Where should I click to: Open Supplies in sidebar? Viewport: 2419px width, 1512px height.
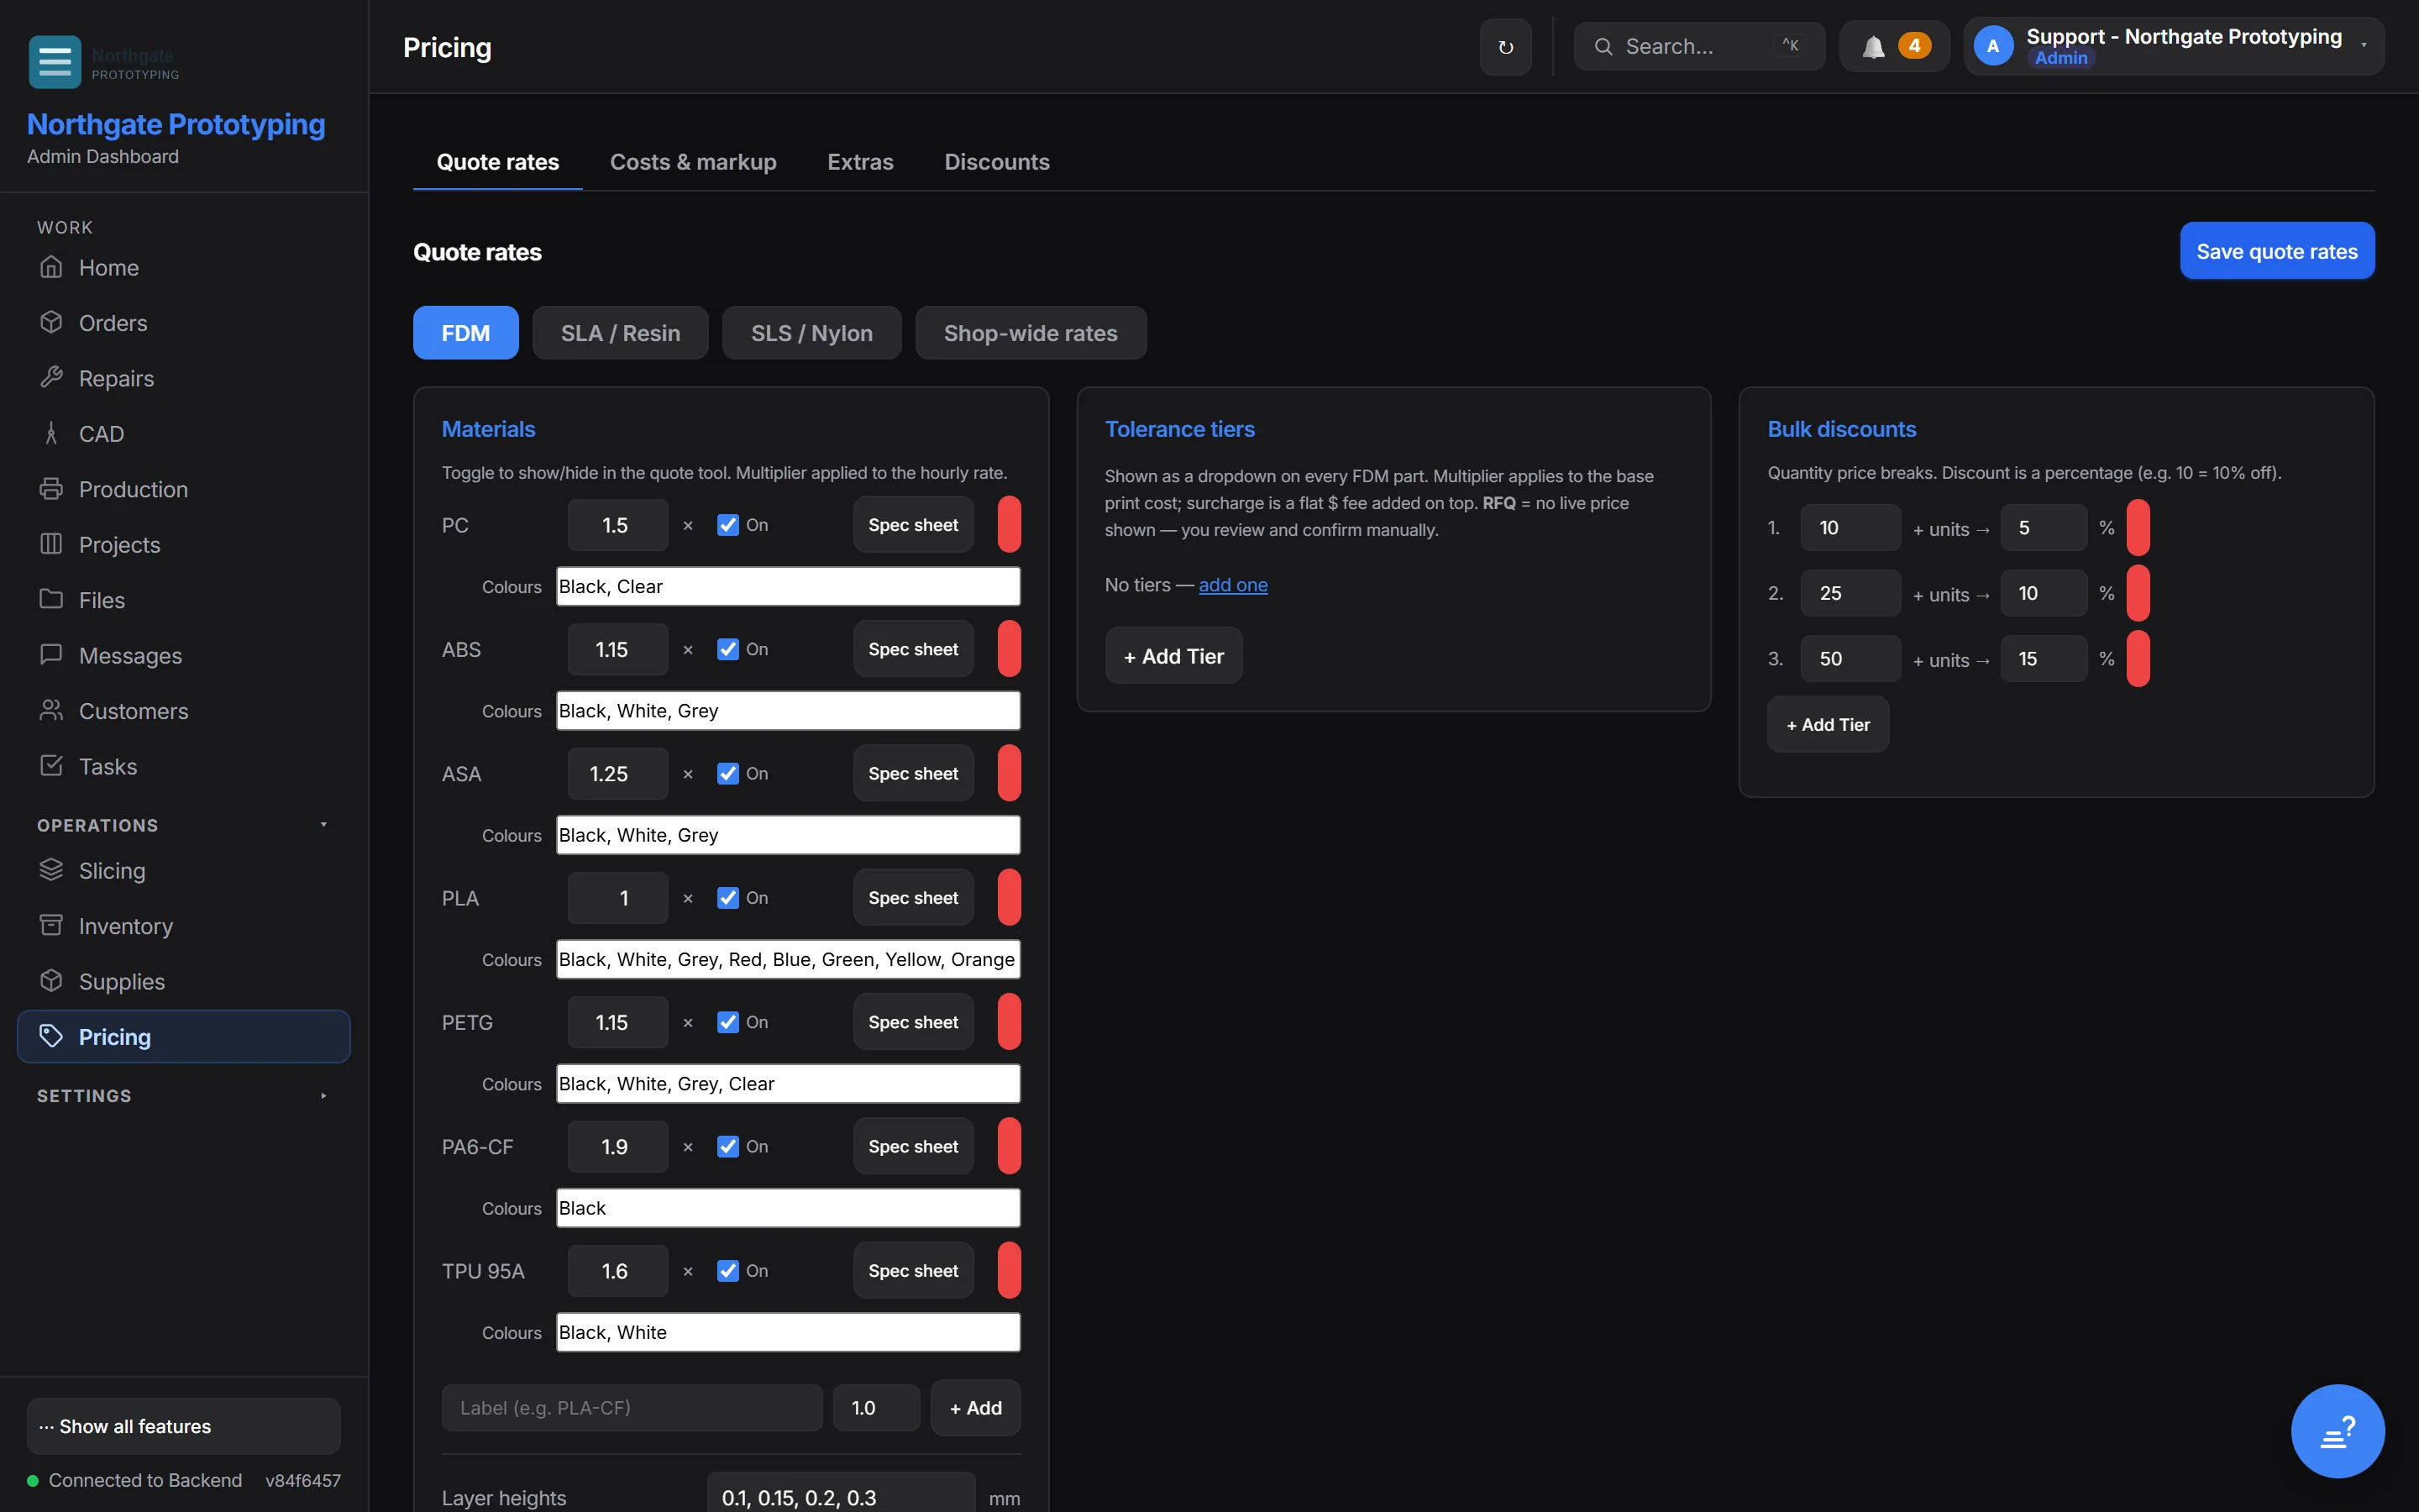(184, 982)
